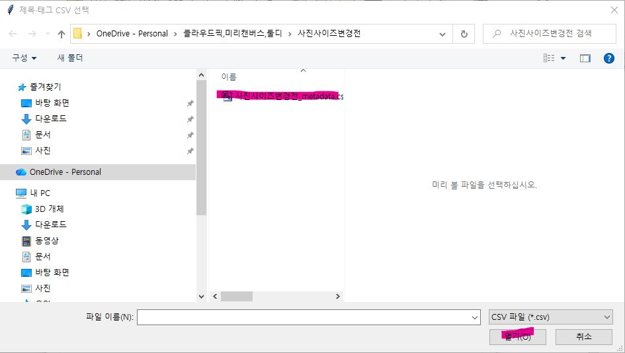625x353 pixels.
Task: Open 문서 under favorites
Action: tap(42, 134)
